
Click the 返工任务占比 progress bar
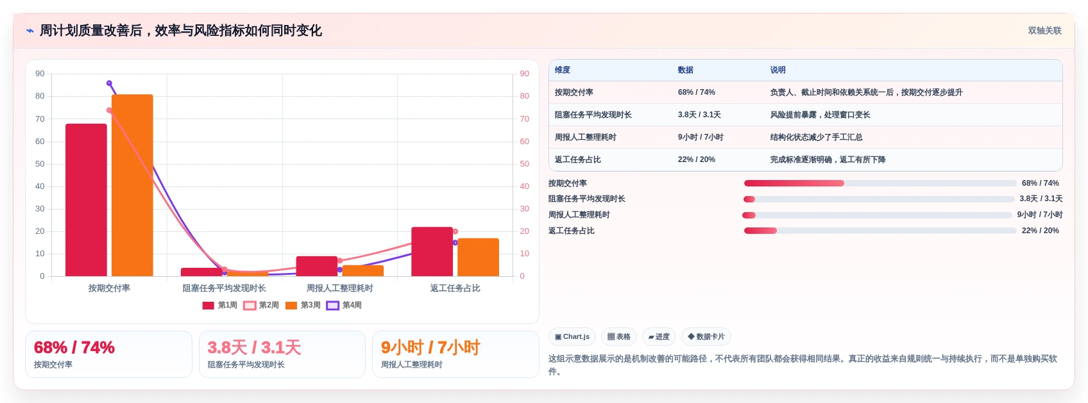(880, 231)
